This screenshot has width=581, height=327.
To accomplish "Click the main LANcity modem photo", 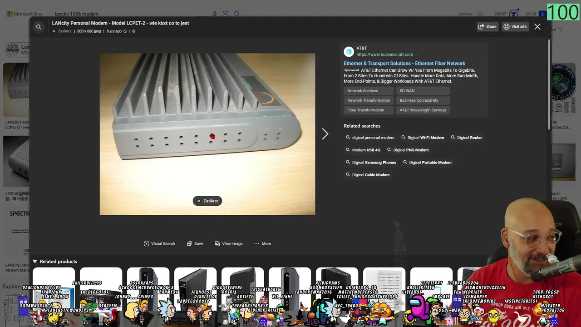I will 207,134.
